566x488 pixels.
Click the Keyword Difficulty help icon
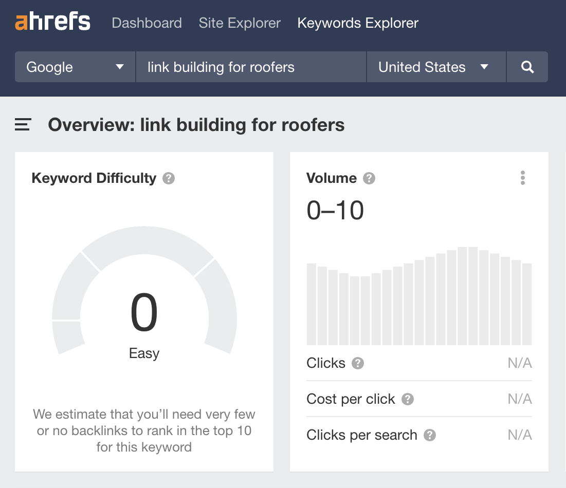[170, 178]
